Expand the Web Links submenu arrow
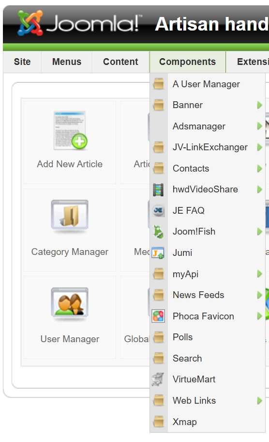Screen dimensions: 269x442 (259, 400)
